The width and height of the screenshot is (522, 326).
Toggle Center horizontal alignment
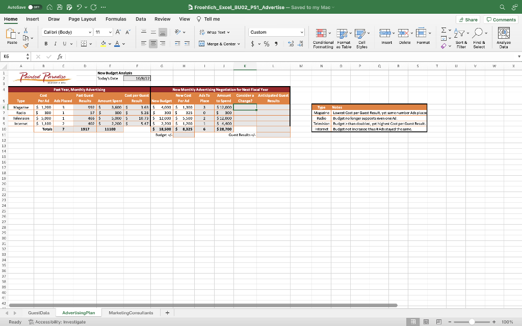click(x=153, y=44)
